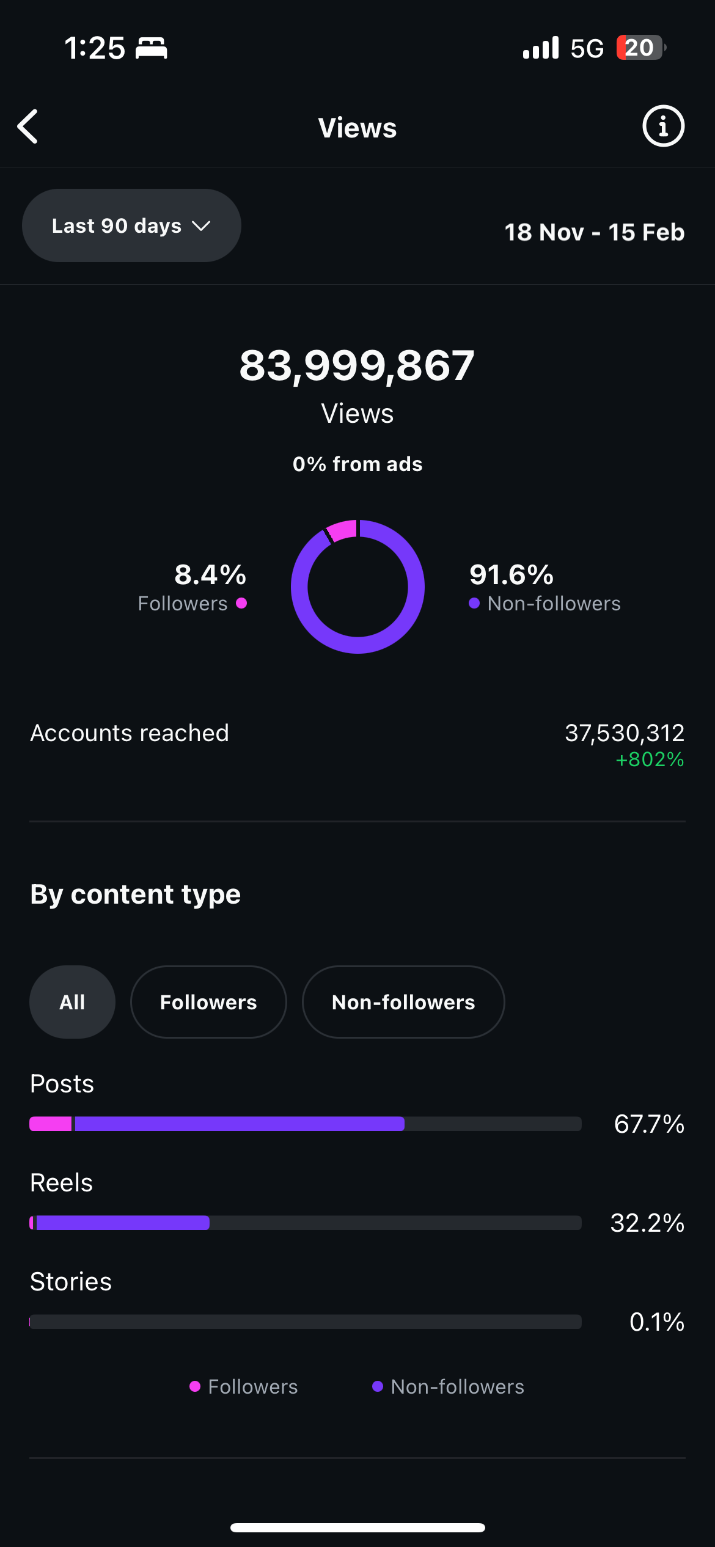Tap the Posts progress bar

pyautogui.click(x=306, y=1124)
